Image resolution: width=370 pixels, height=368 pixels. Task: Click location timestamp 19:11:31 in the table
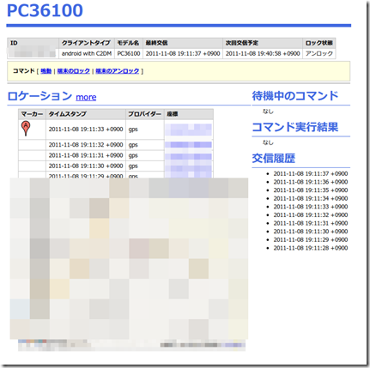click(x=86, y=155)
